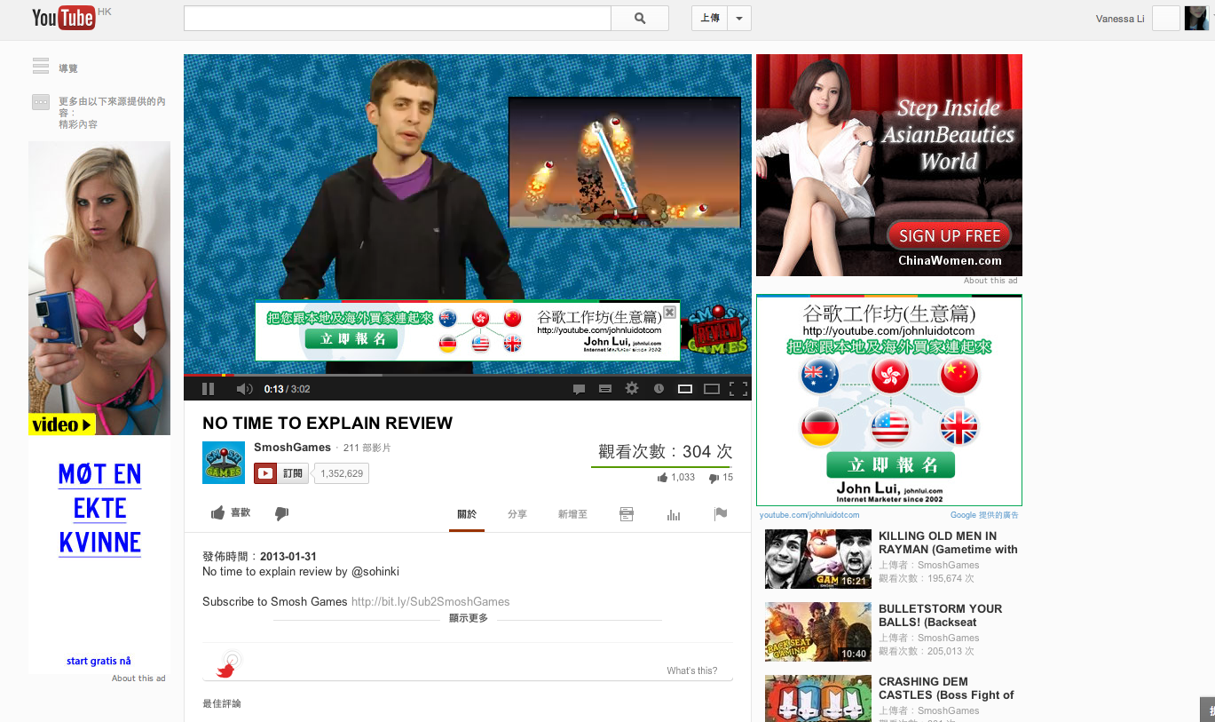Dislike the video with the thumbs-down button
Screen dimensions: 1215x722
tap(281, 513)
